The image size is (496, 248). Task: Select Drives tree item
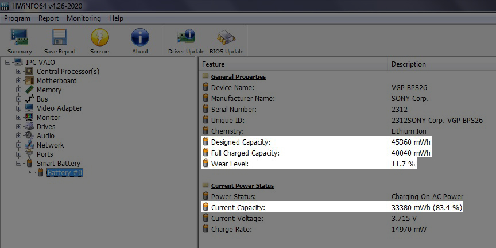pos(46,126)
